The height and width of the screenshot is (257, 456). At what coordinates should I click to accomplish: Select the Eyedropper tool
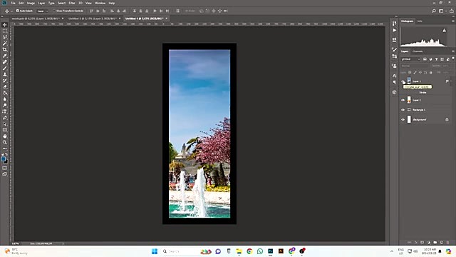[x=5, y=56]
